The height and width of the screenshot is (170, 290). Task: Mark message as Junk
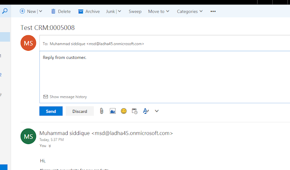coord(111,11)
